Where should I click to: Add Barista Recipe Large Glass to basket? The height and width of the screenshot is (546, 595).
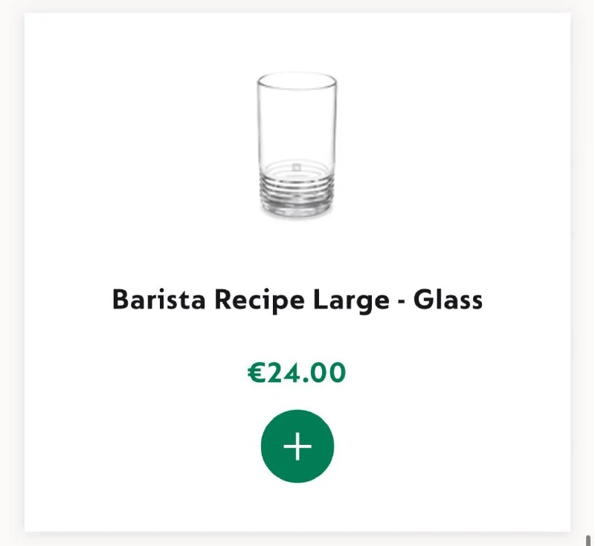(297, 446)
